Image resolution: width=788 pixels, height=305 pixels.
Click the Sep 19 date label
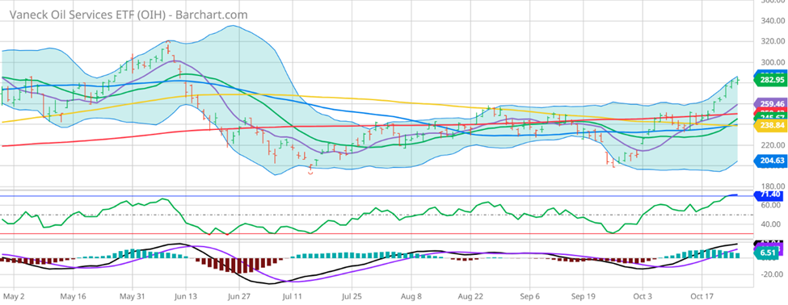pyautogui.click(x=583, y=295)
